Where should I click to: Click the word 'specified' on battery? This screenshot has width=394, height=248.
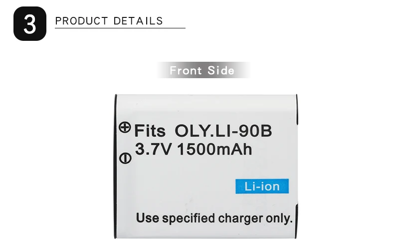click(189, 218)
